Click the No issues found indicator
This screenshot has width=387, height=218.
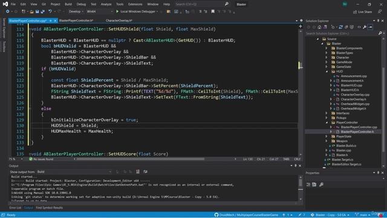41,159
